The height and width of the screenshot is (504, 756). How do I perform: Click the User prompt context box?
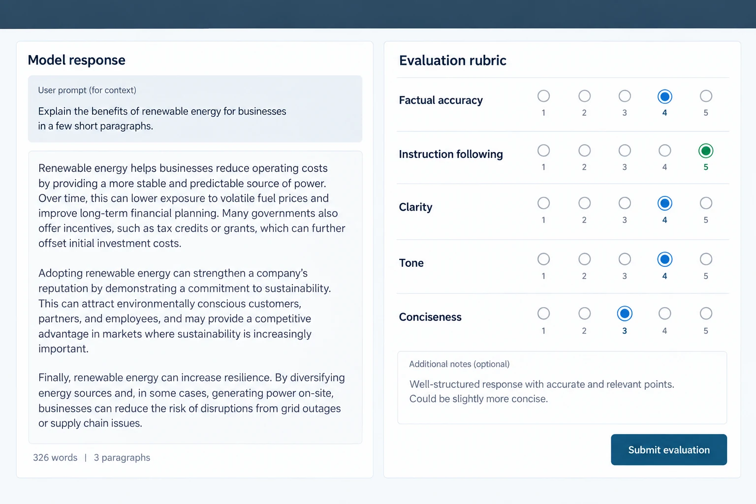coord(195,109)
